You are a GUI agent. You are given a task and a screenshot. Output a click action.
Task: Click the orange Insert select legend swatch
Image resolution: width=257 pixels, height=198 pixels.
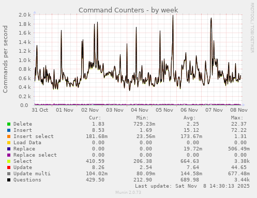(9, 136)
